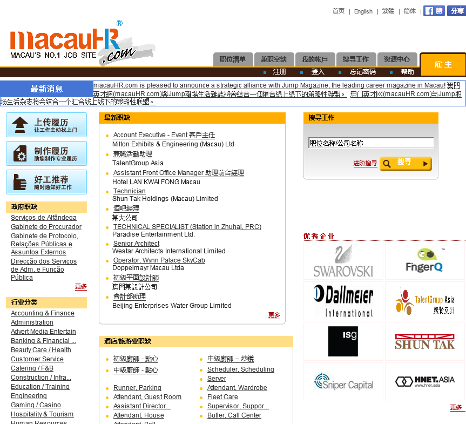Open Attendant, Wardrobe job link

(x=237, y=388)
